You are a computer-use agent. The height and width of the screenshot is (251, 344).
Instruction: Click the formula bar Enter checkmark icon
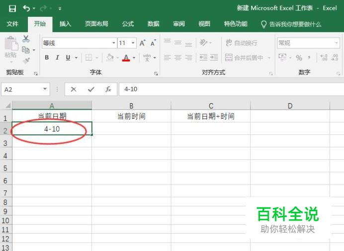[91, 89]
